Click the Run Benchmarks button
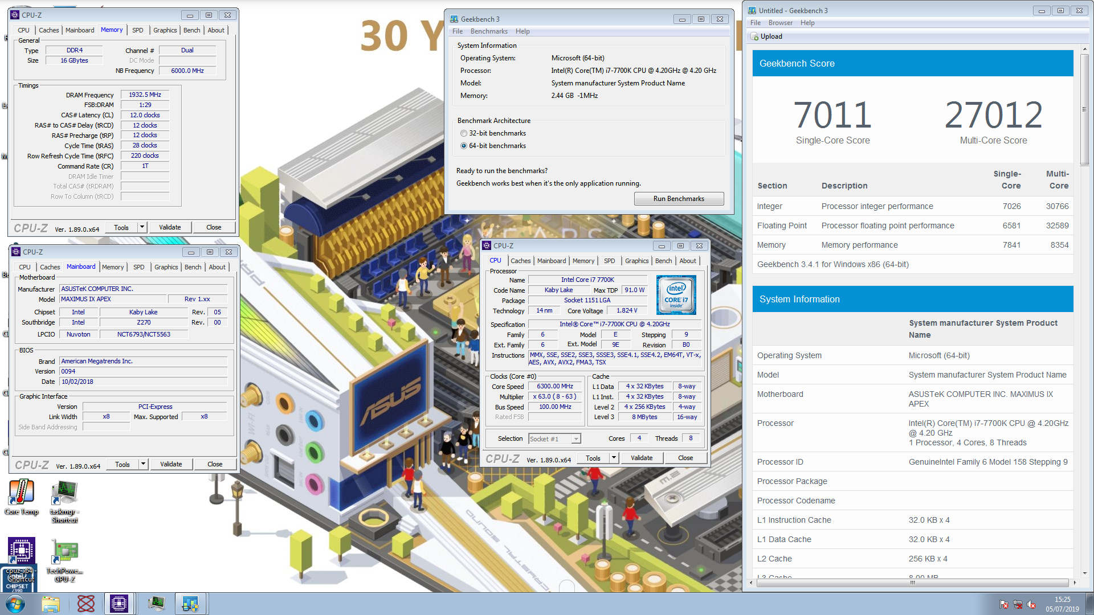Viewport: 1094px width, 615px height. pos(679,199)
